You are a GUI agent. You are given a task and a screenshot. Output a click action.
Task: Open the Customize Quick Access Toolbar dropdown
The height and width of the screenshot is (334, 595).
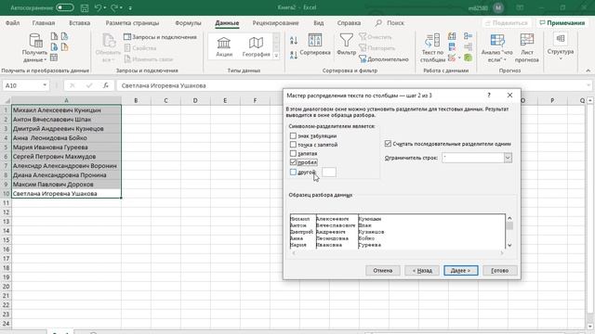pos(130,7)
